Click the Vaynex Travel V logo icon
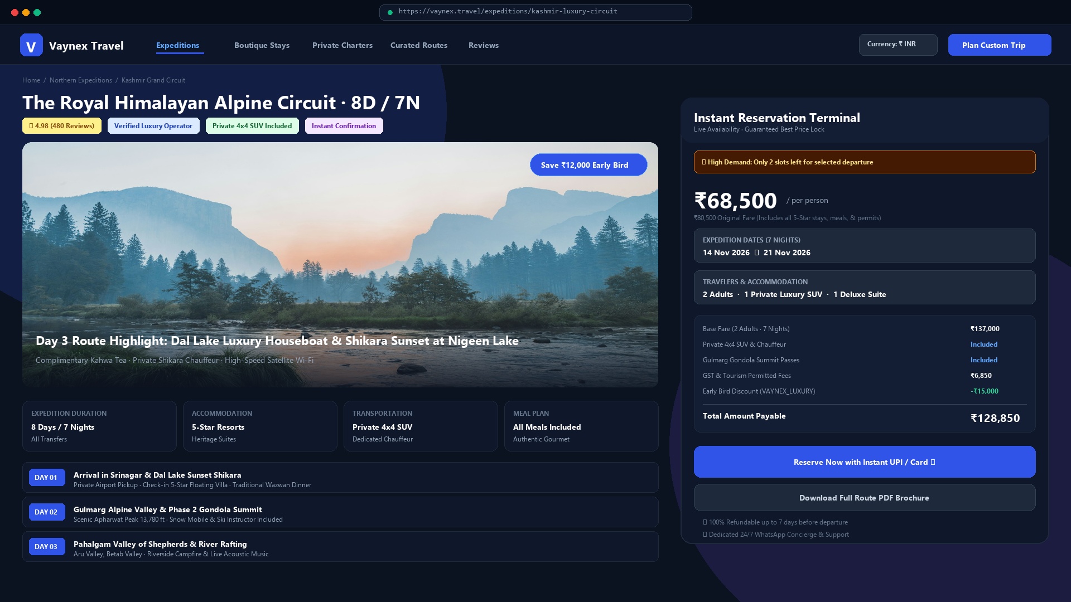Screen dimensions: 1071x602 31,45
